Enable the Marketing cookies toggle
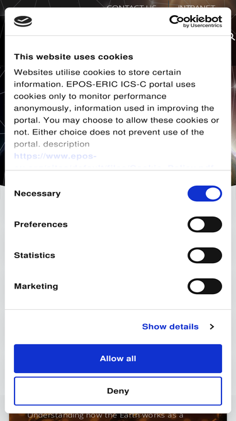This screenshot has width=236, height=421. [205, 286]
